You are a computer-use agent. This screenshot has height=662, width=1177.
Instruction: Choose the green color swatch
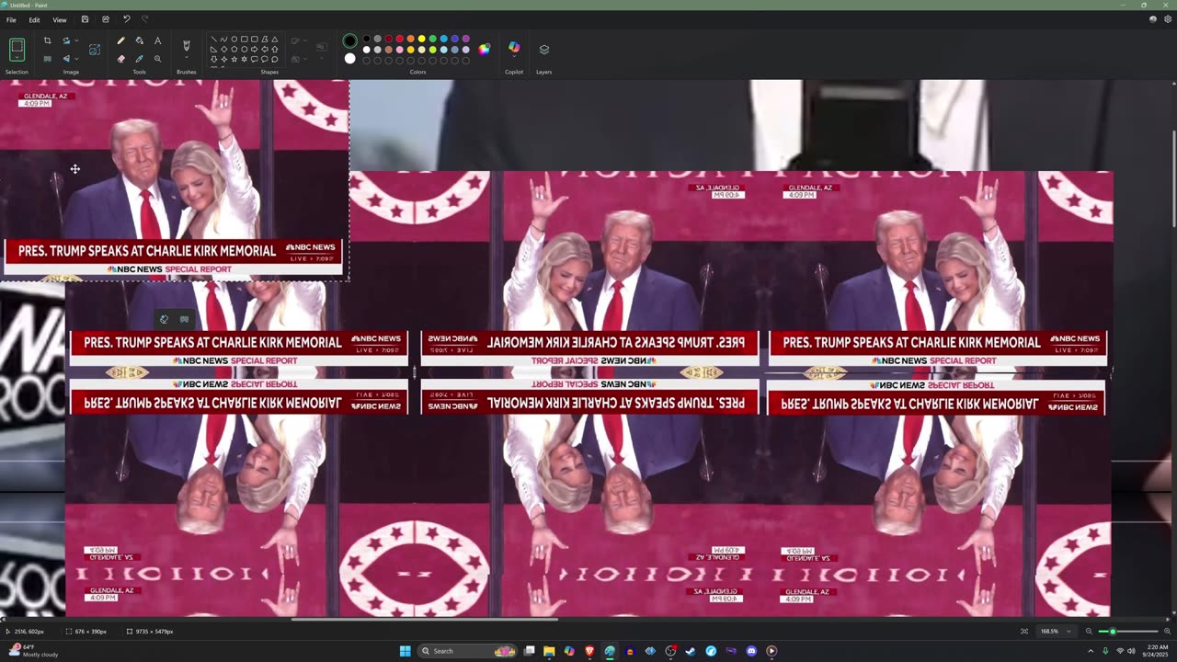432,39
